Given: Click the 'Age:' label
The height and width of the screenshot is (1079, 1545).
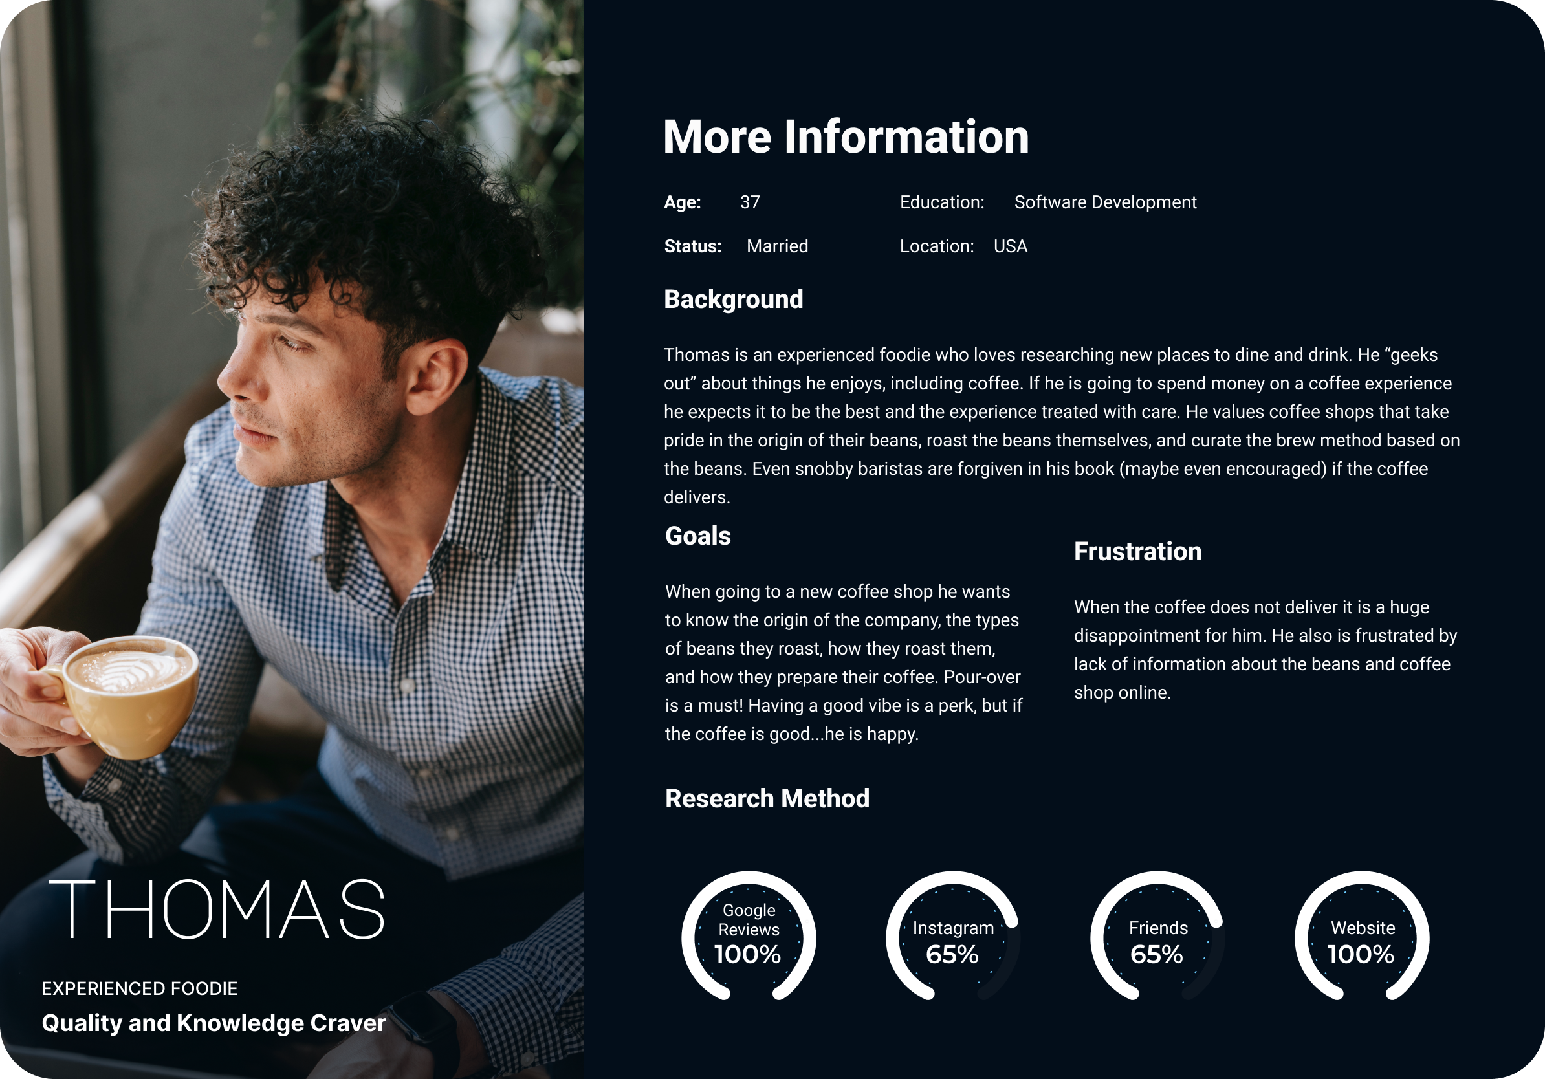Looking at the screenshot, I should [x=683, y=202].
